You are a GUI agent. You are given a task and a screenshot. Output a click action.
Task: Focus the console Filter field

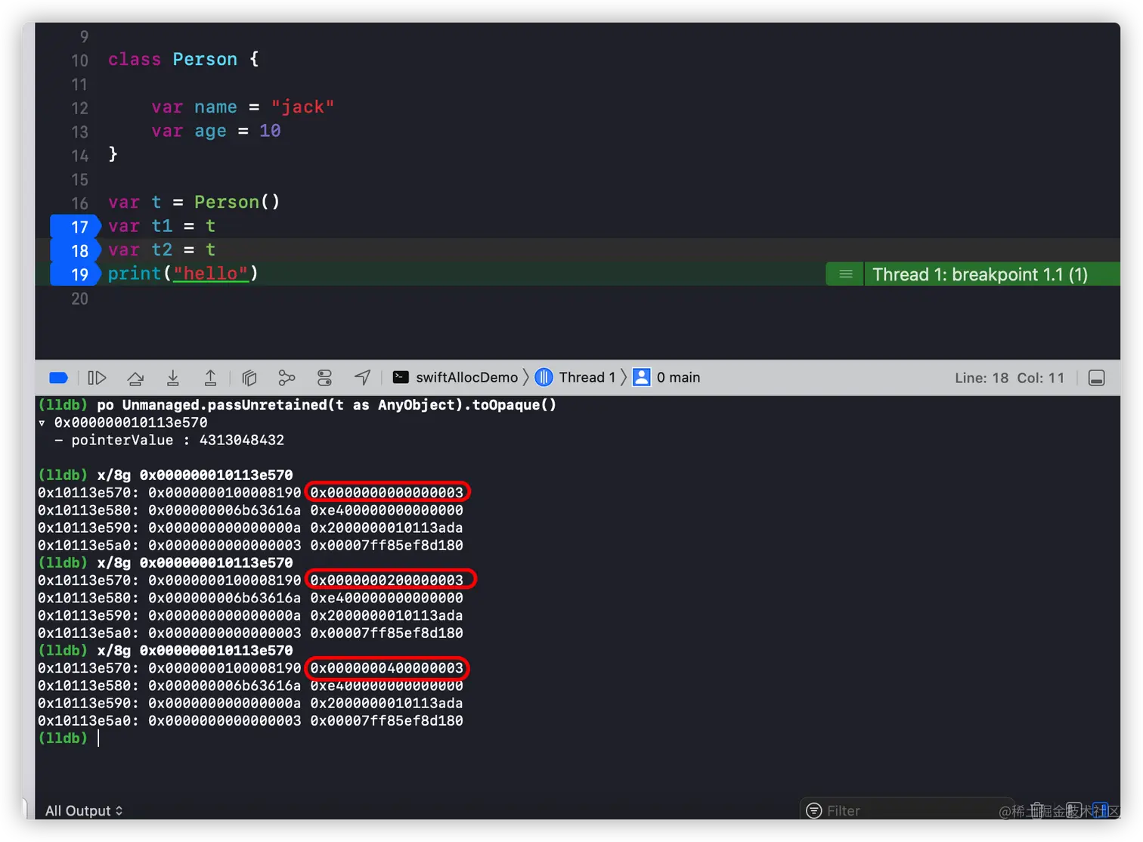906,810
